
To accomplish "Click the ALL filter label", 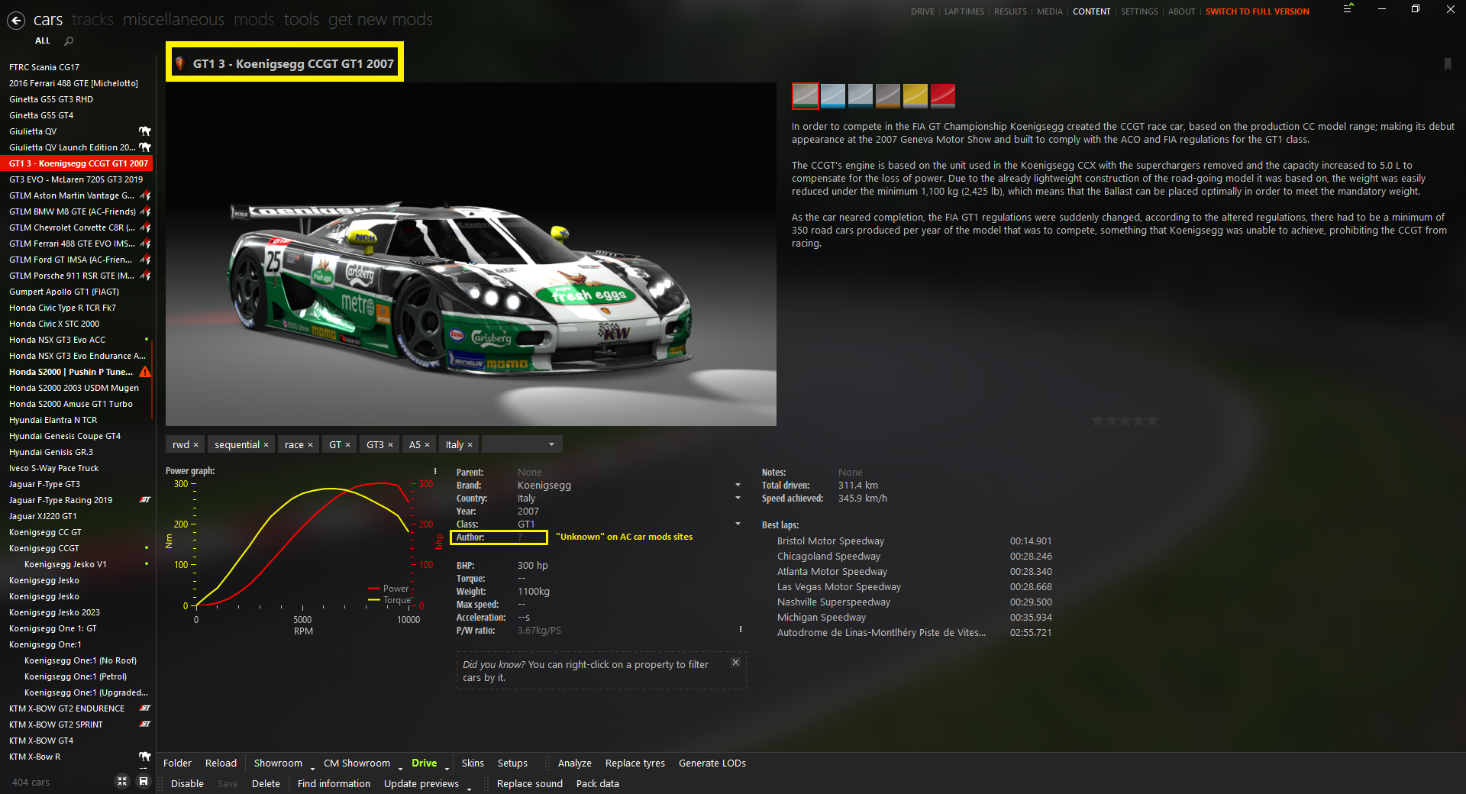I will (x=43, y=40).
